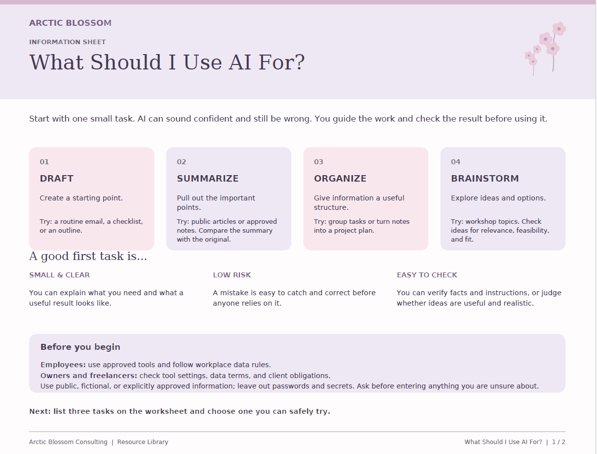Click the Owners and freelancers: line
The height and width of the screenshot is (454, 597).
coord(186,376)
